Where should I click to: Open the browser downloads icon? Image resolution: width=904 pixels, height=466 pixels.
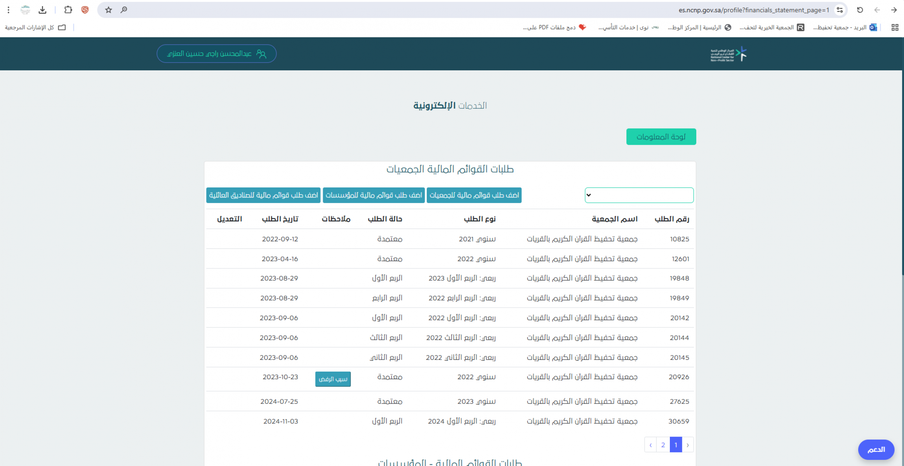click(43, 10)
